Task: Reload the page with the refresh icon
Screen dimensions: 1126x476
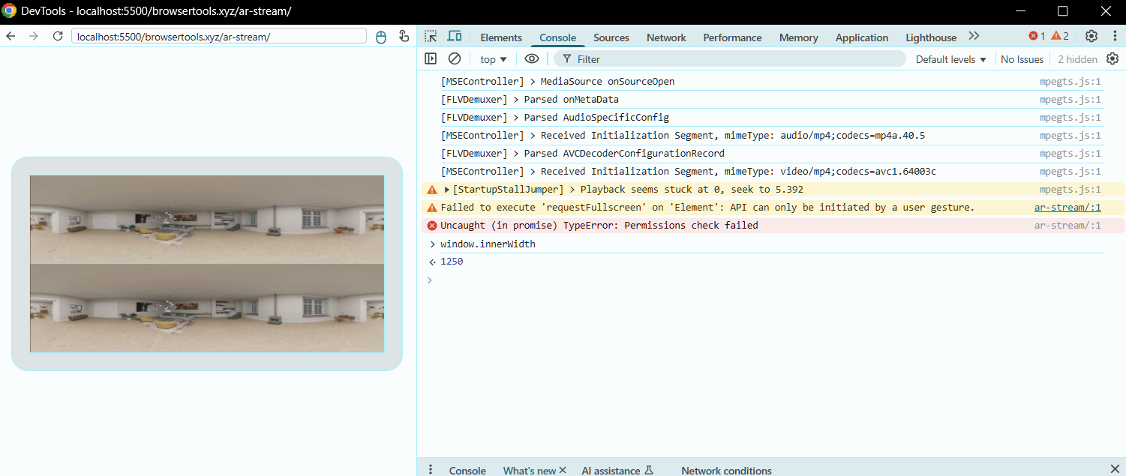Action: pyautogui.click(x=58, y=37)
